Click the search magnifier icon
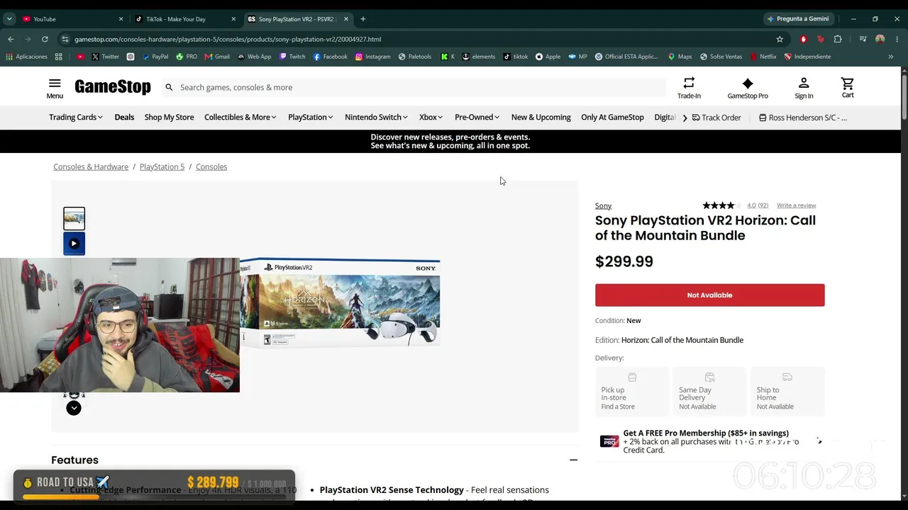The width and height of the screenshot is (908, 510). (x=169, y=87)
